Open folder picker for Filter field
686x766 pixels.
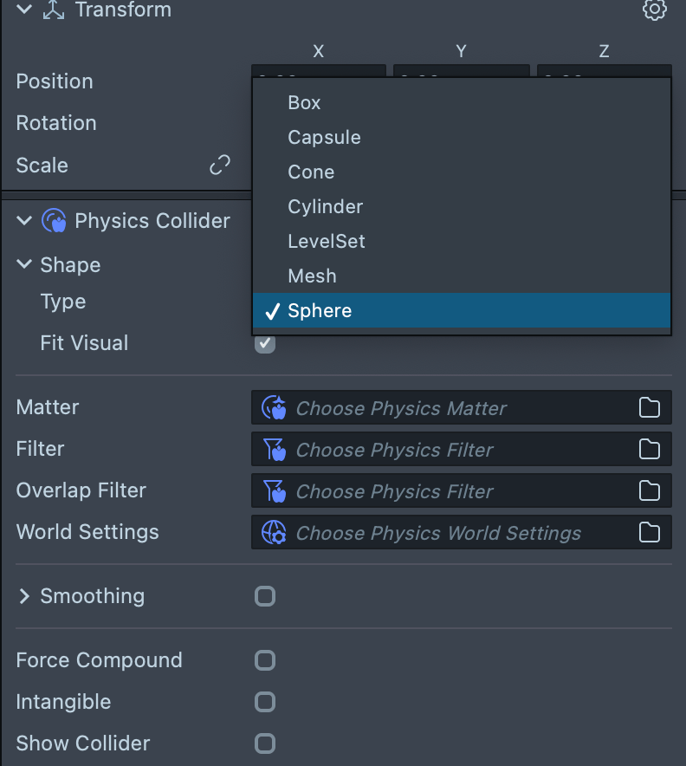point(650,449)
